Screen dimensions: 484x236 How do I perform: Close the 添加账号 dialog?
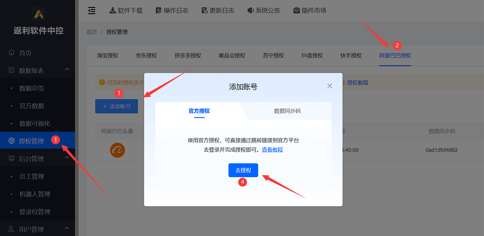330,86
